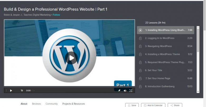This screenshot has width=206, height=107.
Task: Switch to Projects & Resources tab
Action: (74, 104)
